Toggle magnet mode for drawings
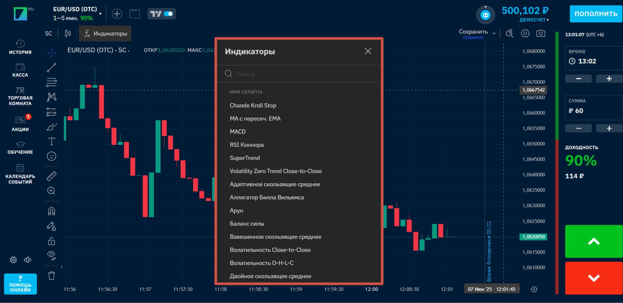 [52, 211]
